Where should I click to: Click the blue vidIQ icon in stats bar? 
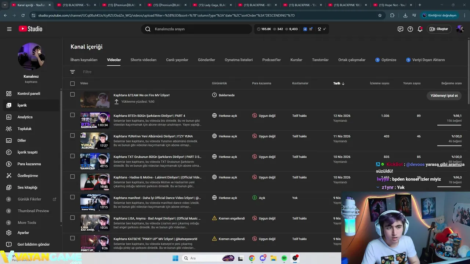point(305,29)
